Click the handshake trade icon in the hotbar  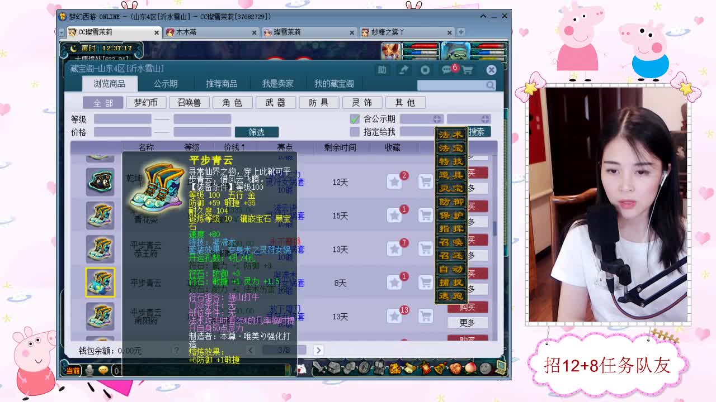click(455, 368)
